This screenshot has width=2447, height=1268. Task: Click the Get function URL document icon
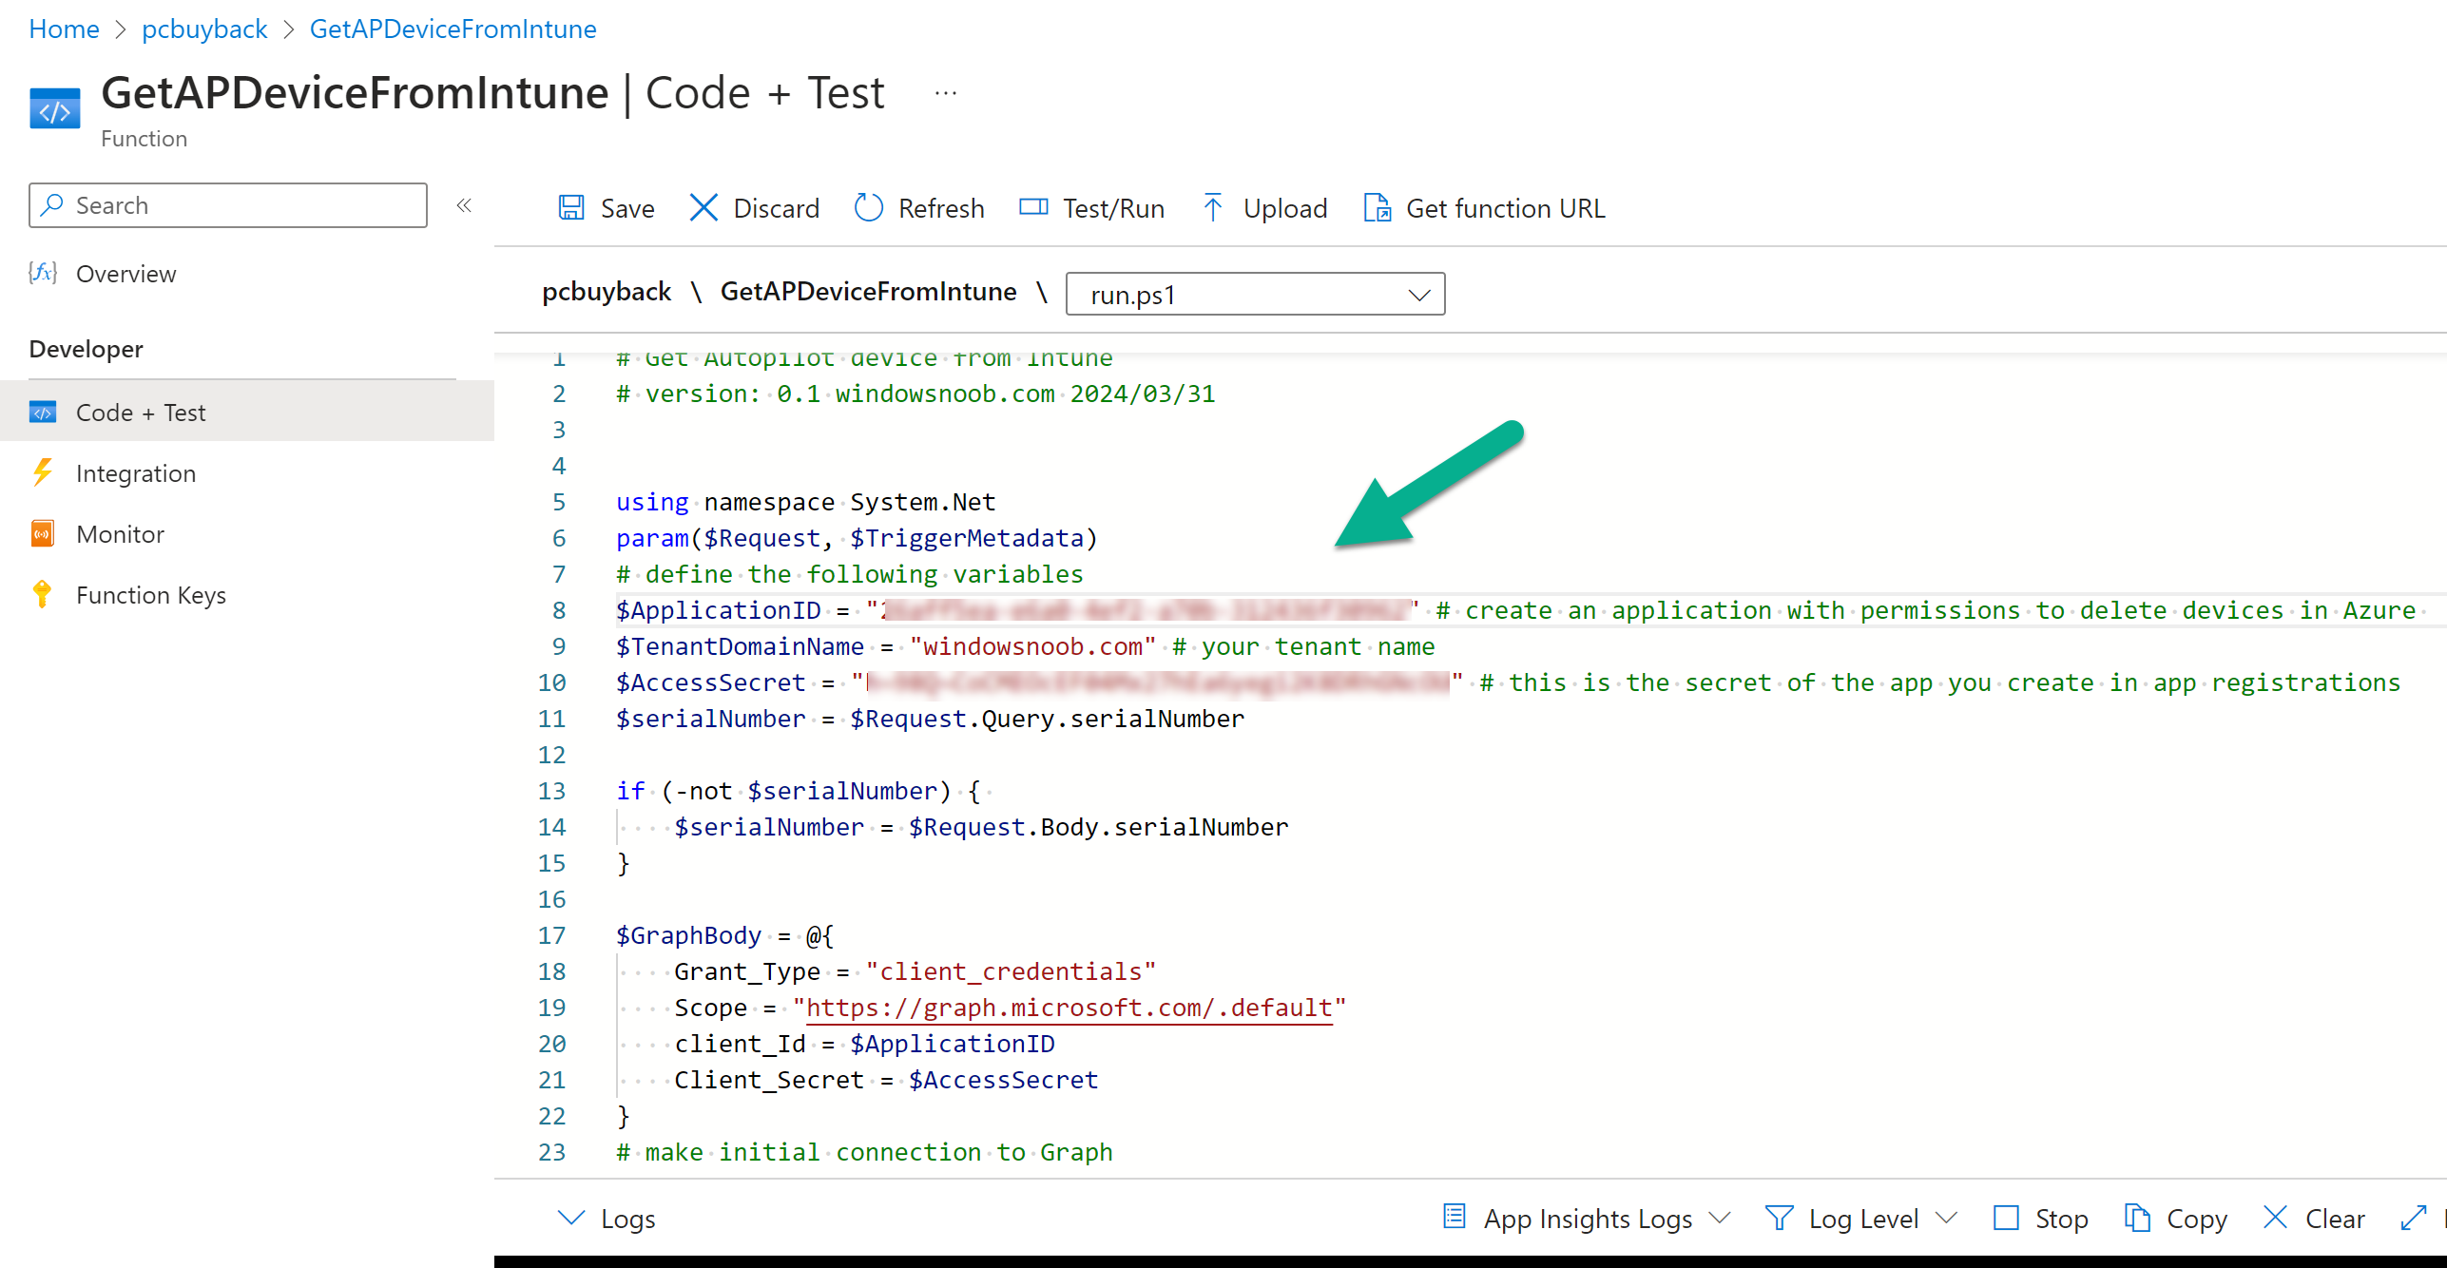(1378, 207)
